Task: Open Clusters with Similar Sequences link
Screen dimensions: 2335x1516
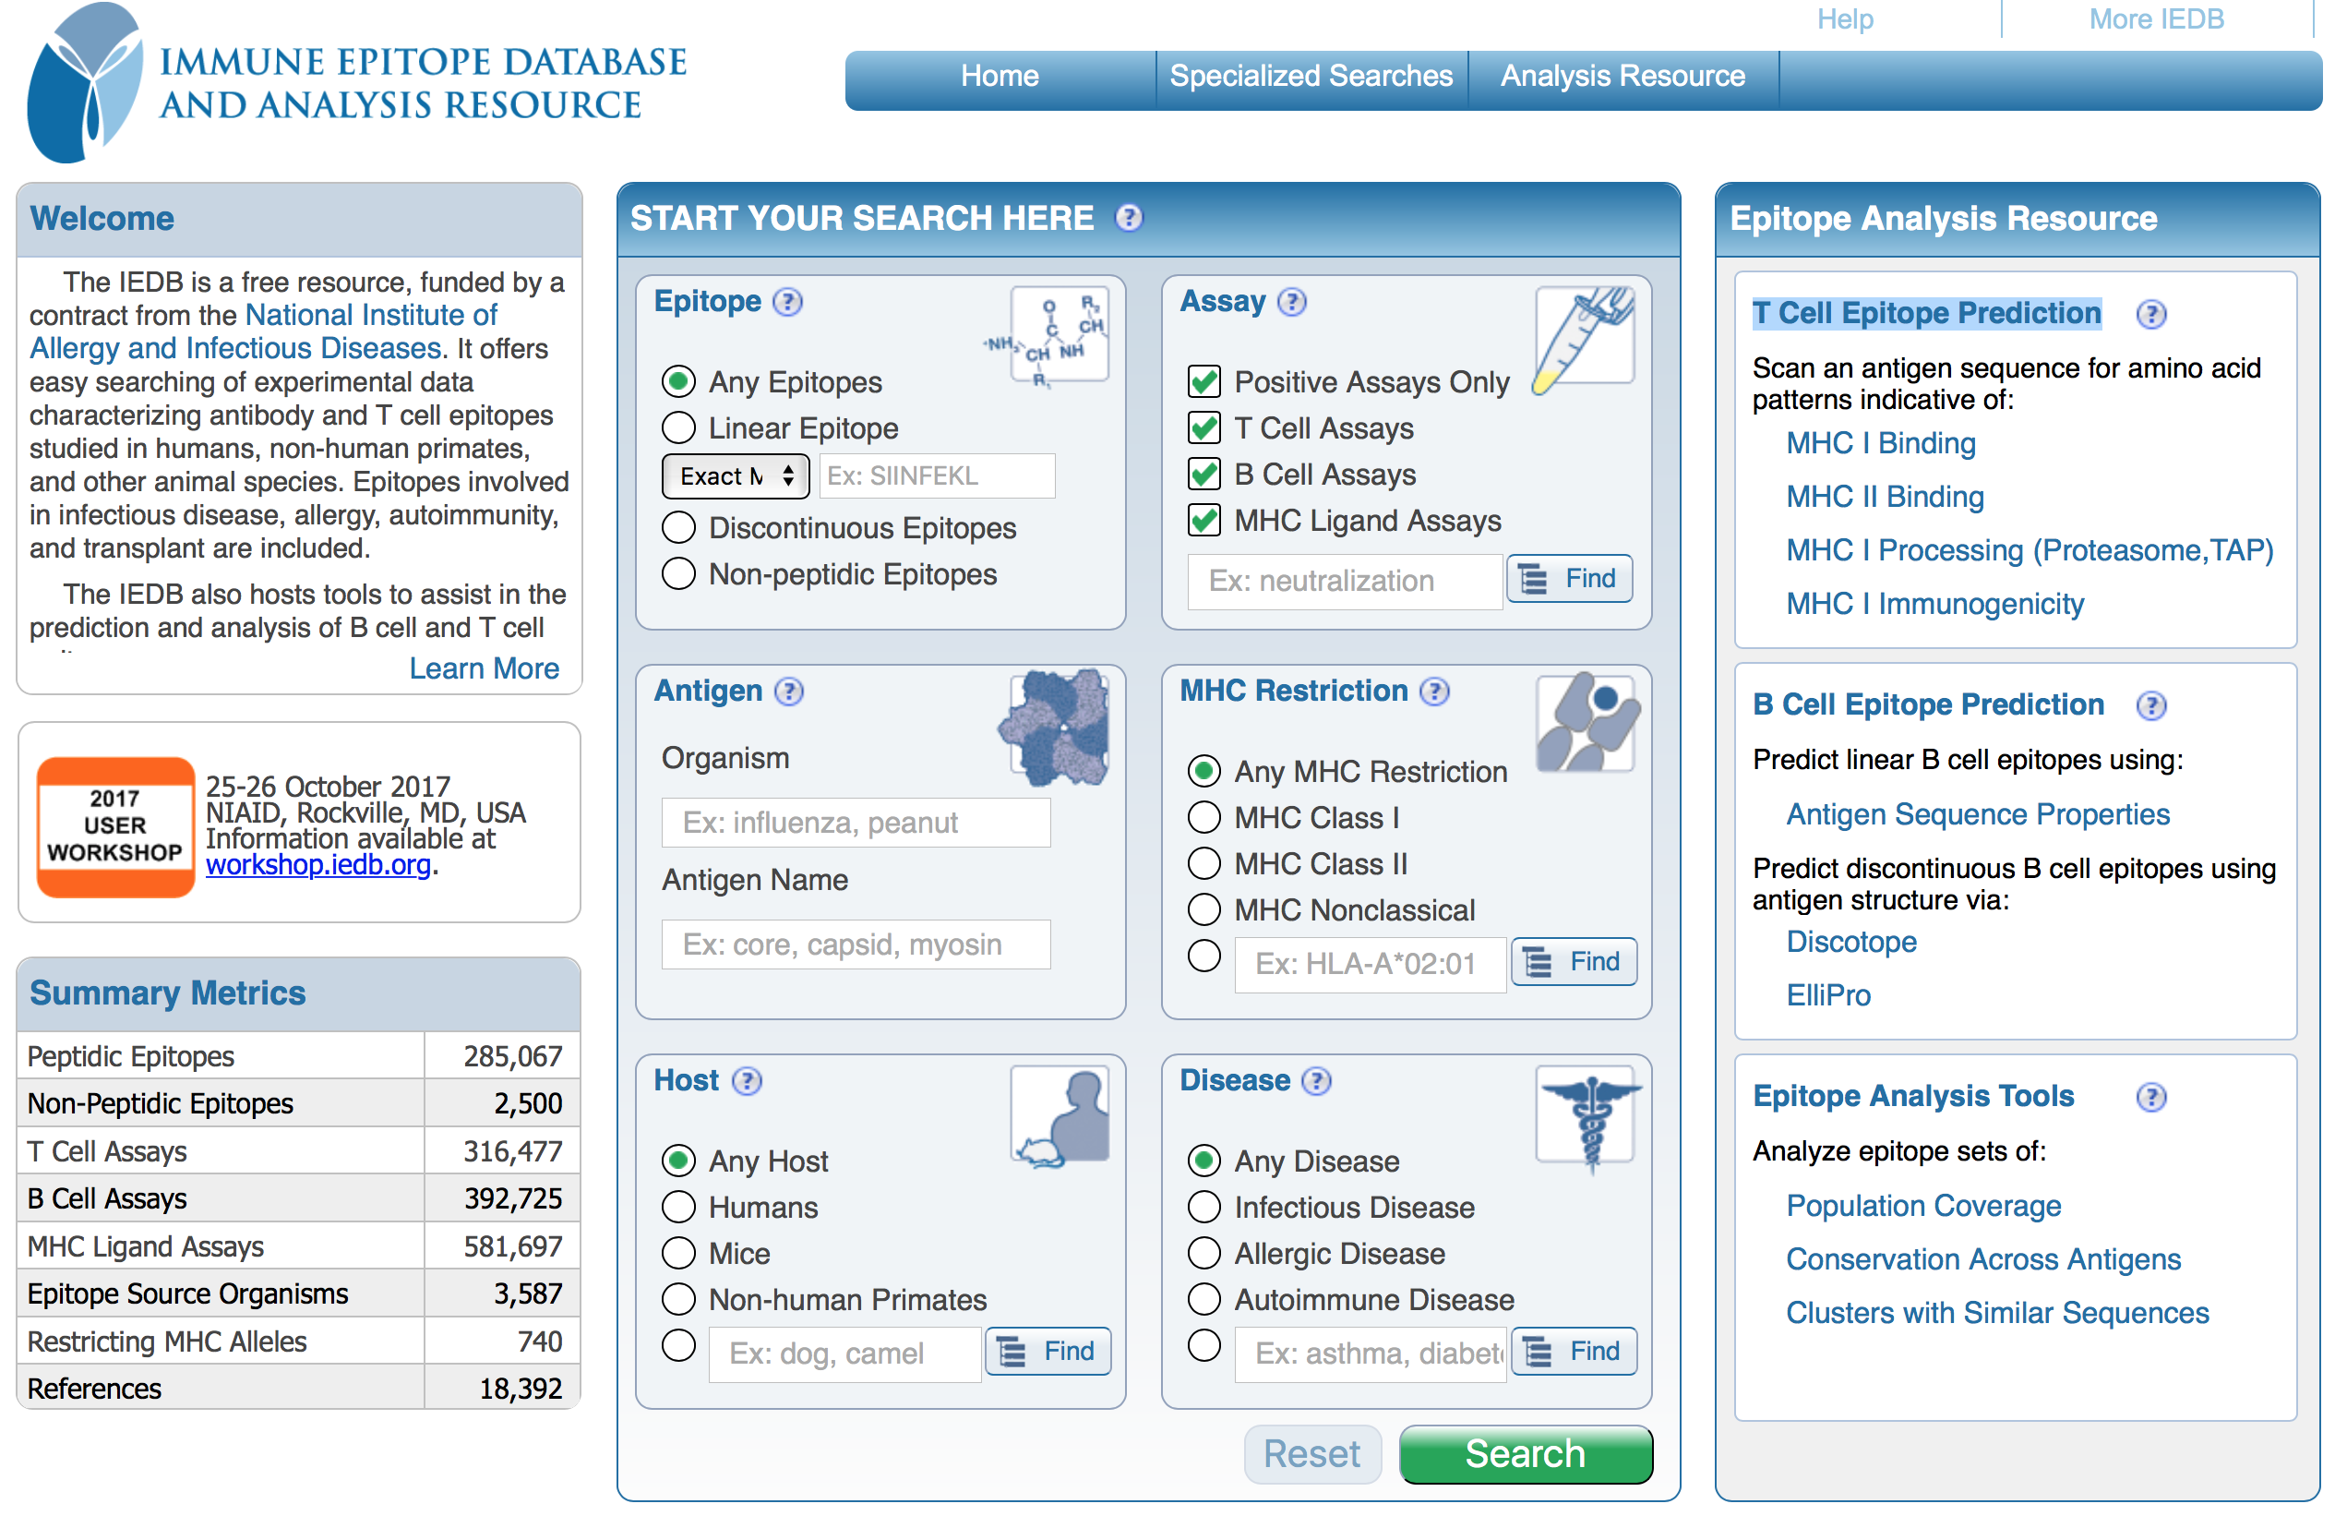Action: (x=1996, y=1313)
